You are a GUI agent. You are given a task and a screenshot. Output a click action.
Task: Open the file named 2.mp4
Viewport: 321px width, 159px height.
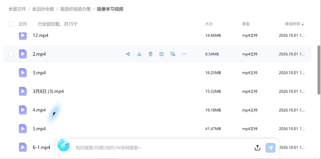click(39, 54)
